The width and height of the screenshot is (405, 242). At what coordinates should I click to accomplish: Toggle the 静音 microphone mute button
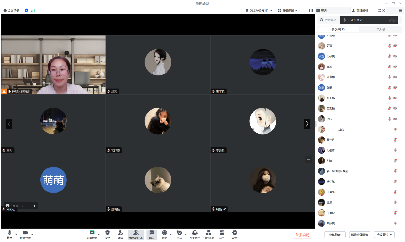[x=10, y=234]
